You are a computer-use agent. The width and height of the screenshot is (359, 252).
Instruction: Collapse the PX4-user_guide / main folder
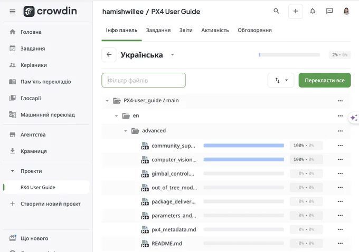click(x=107, y=101)
